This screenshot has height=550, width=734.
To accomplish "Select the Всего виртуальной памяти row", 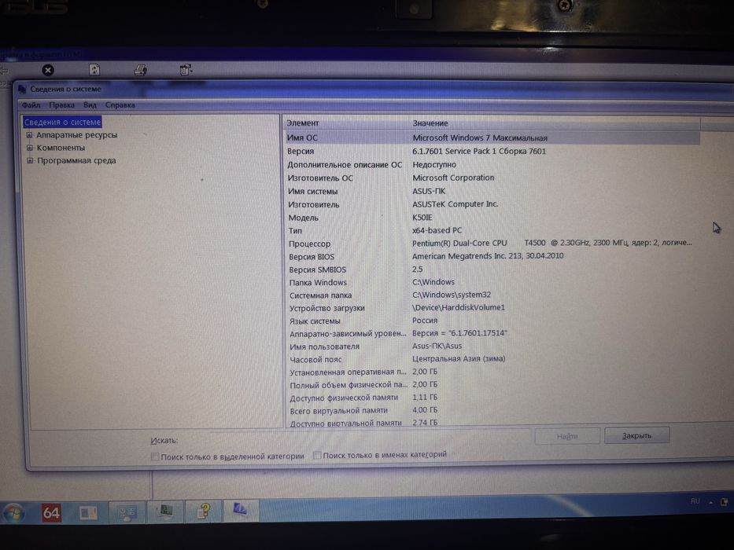I will point(492,410).
